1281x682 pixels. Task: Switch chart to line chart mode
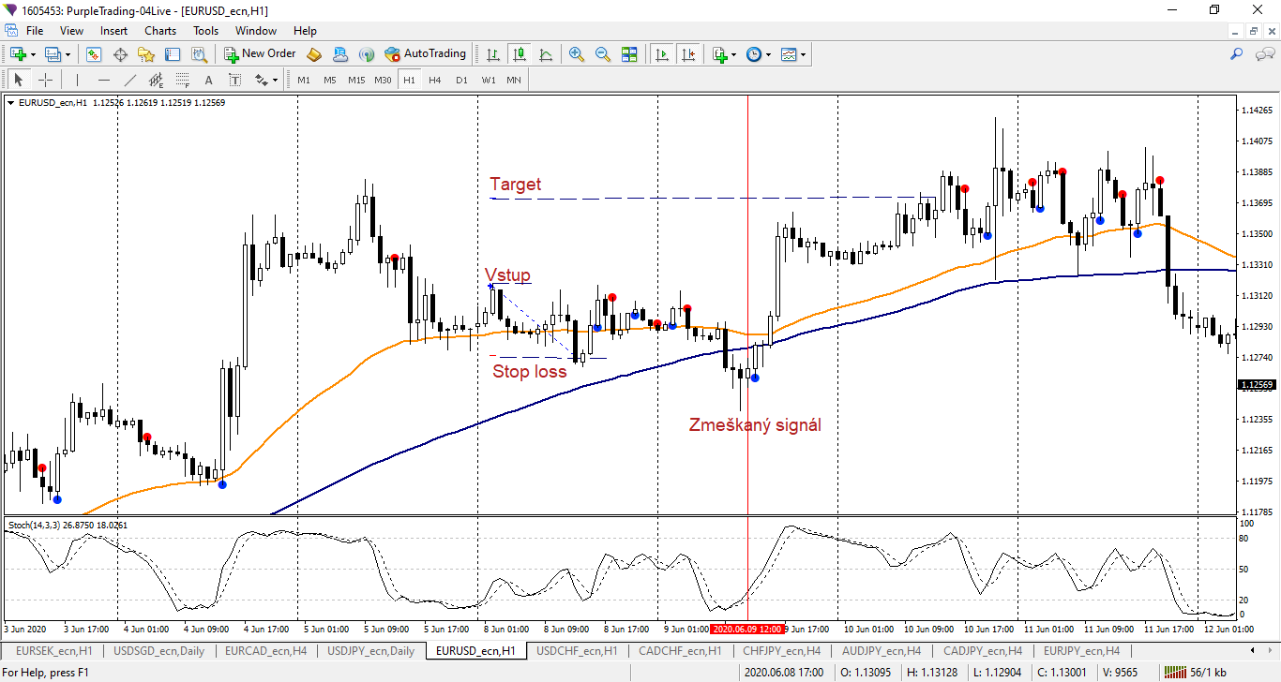[546, 54]
